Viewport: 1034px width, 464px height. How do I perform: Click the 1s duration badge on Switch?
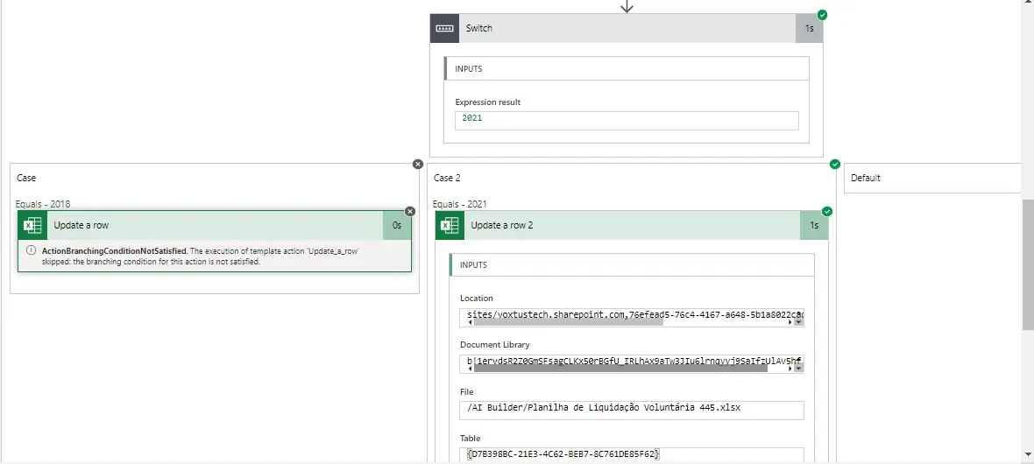click(810, 28)
